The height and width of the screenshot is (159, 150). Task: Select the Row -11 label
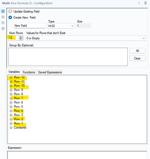click(19, 81)
